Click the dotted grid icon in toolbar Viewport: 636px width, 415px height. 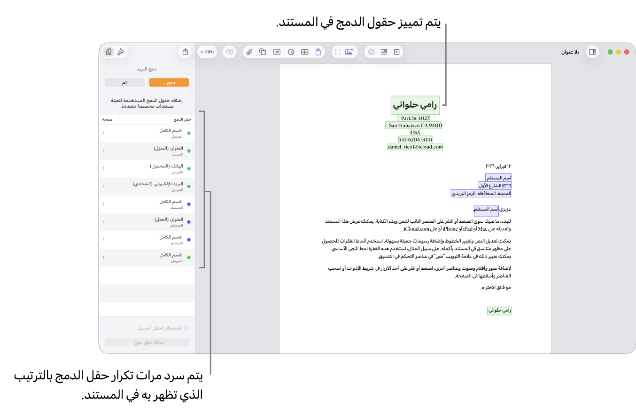point(338,52)
